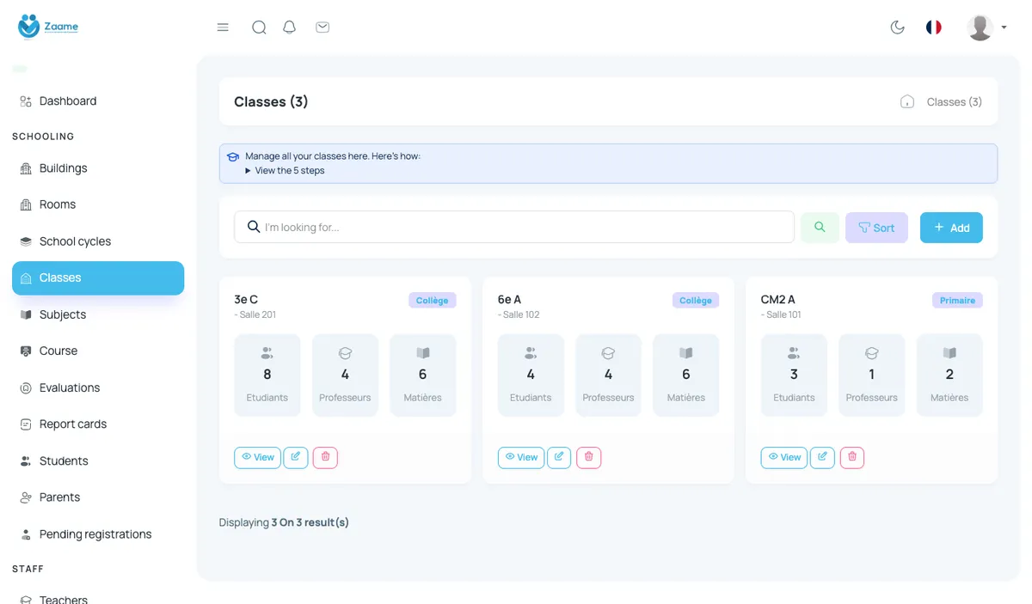Click the Zaame logo
This screenshot has height=604, width=1032.
click(x=48, y=27)
